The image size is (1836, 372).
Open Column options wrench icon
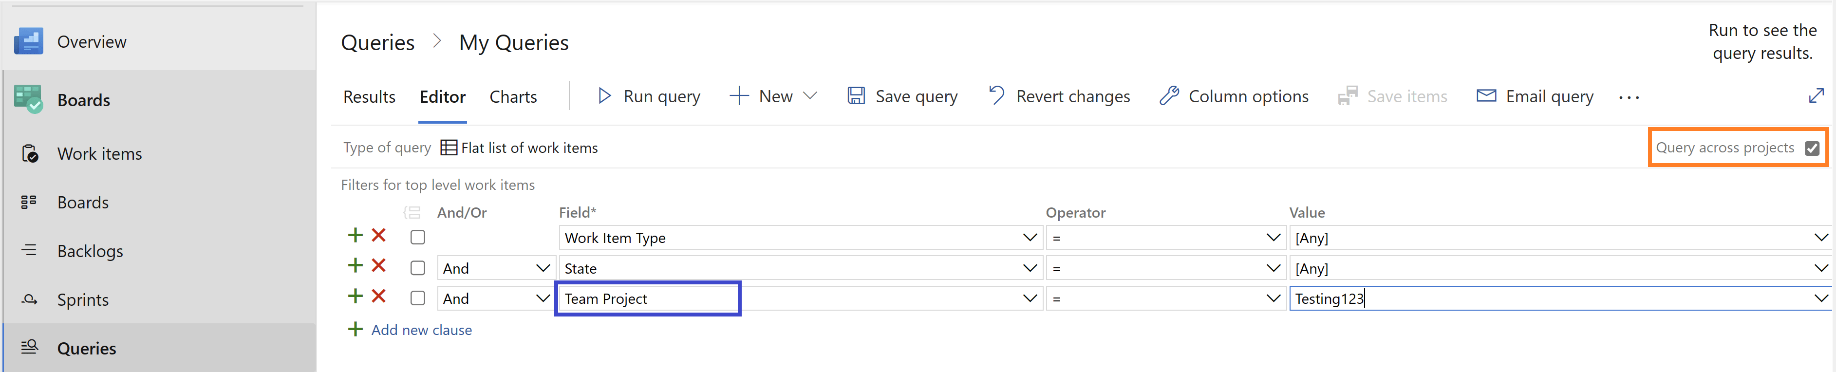[x=1169, y=95]
